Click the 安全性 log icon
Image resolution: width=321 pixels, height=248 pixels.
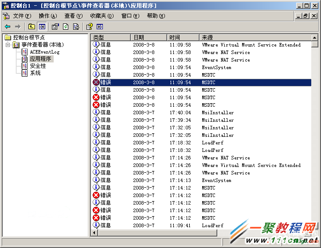[x=24, y=66]
